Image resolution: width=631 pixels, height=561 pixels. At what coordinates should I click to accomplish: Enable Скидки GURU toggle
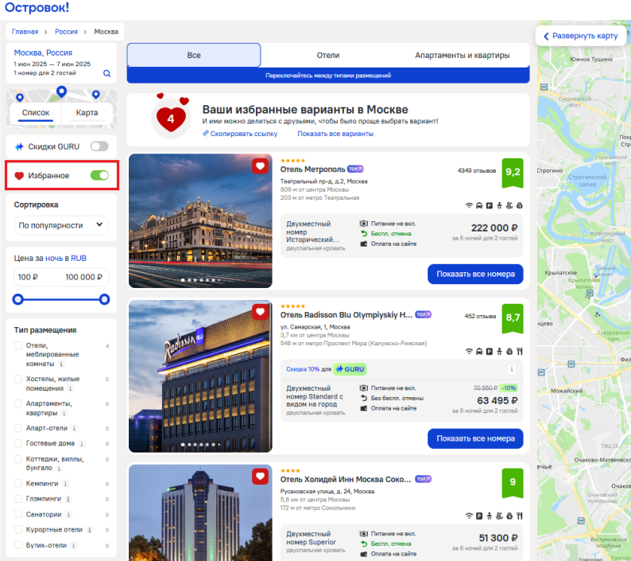99,146
